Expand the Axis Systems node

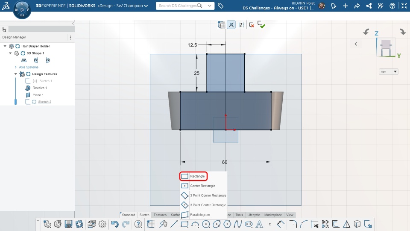click(x=16, y=67)
